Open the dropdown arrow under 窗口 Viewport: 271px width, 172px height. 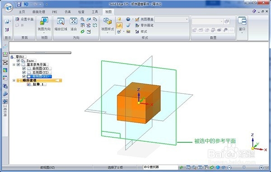pos(242,33)
